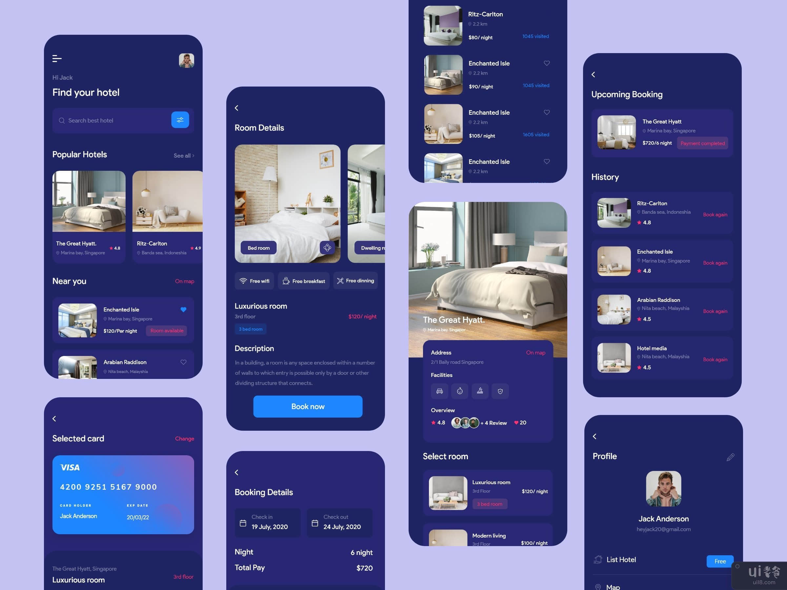The image size is (787, 590).
Task: Tap the breakfast amenity icon in Room Details
Action: tap(287, 281)
